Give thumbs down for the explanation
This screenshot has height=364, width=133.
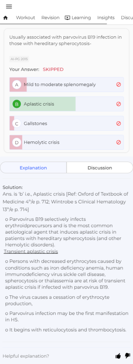pyautogui.click(x=127, y=356)
